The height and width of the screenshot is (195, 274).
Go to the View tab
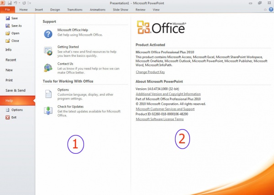coord(156,10)
